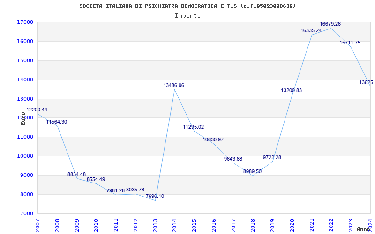Click the data label 8989.50
The width and height of the screenshot is (375, 234).
253,172
